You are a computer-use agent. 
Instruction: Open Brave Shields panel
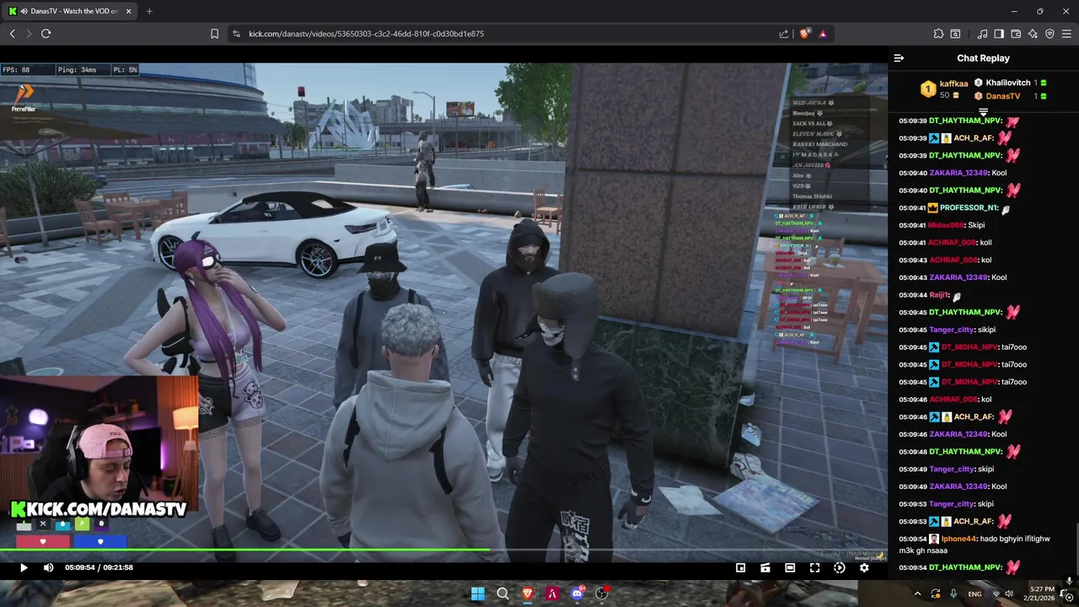[x=804, y=34]
